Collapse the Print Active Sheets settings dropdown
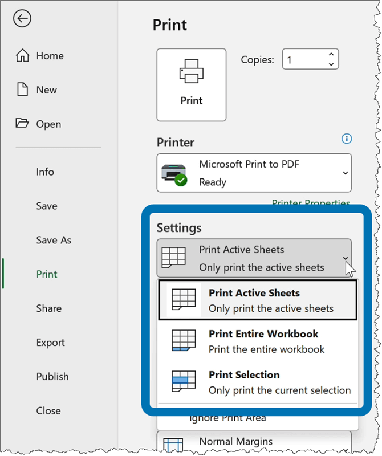This screenshot has width=382, height=456. pos(254,258)
